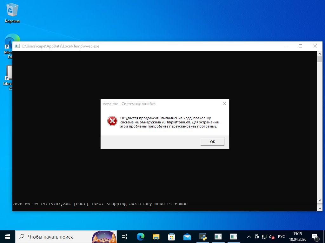Close the wvsc.exe system error dialog
The height and width of the screenshot is (243, 325).
224,103
